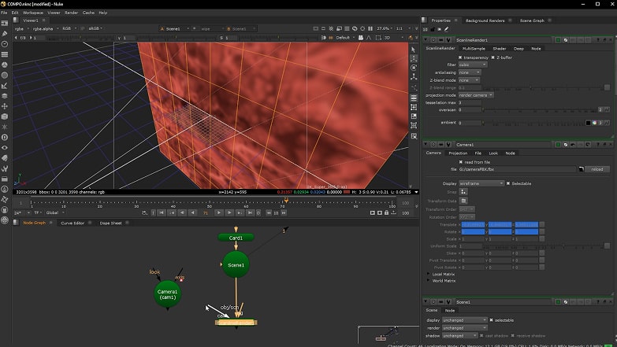Switch to the Curve Editor tab
Image resolution: width=617 pixels, height=347 pixels.
pyautogui.click(x=73, y=223)
